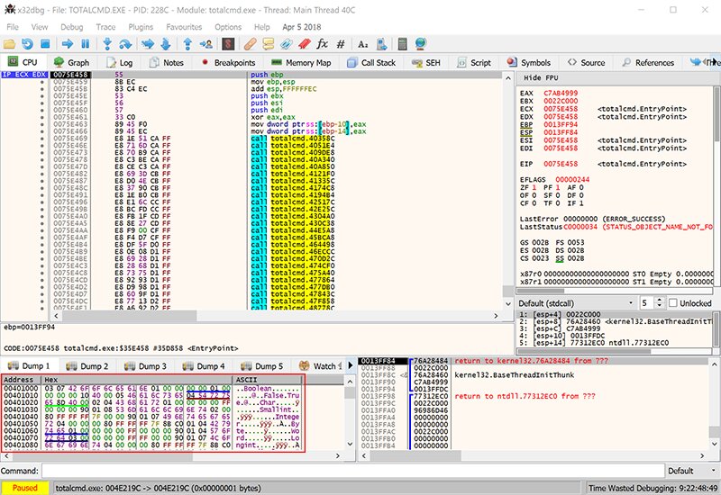Open the View menu
Screen dimensions: 721x495
[40, 27]
